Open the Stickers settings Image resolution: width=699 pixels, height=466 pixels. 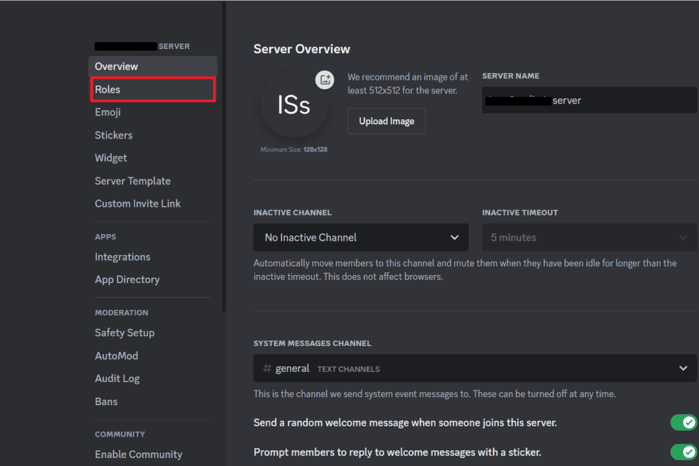point(114,136)
